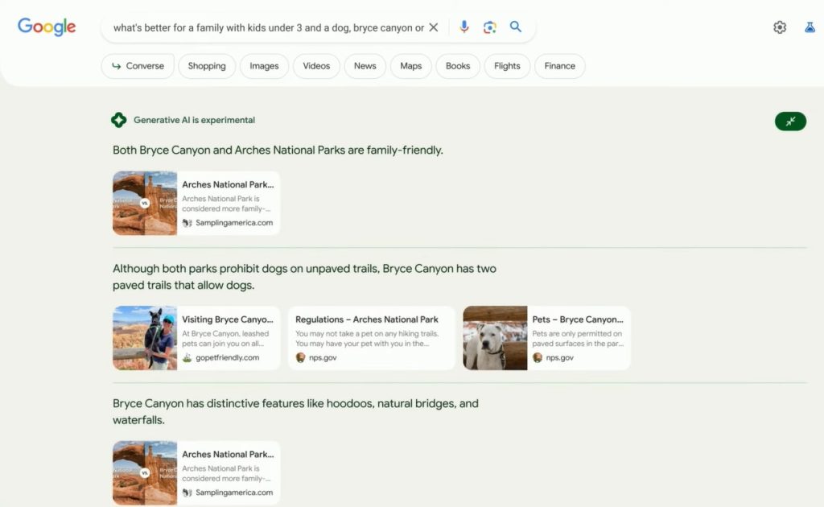The image size is (824, 507).
Task: Open the settings gear
Action: (779, 27)
